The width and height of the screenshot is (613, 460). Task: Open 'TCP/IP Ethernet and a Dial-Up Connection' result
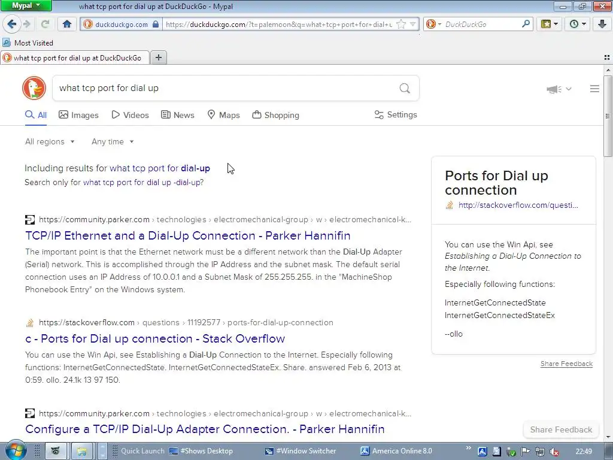click(187, 235)
